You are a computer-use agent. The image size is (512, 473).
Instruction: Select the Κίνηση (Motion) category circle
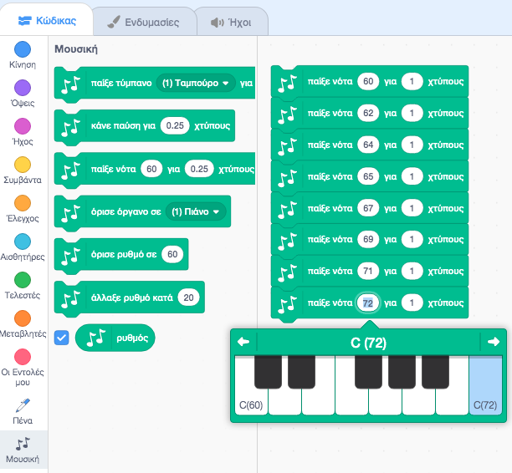pos(23,49)
